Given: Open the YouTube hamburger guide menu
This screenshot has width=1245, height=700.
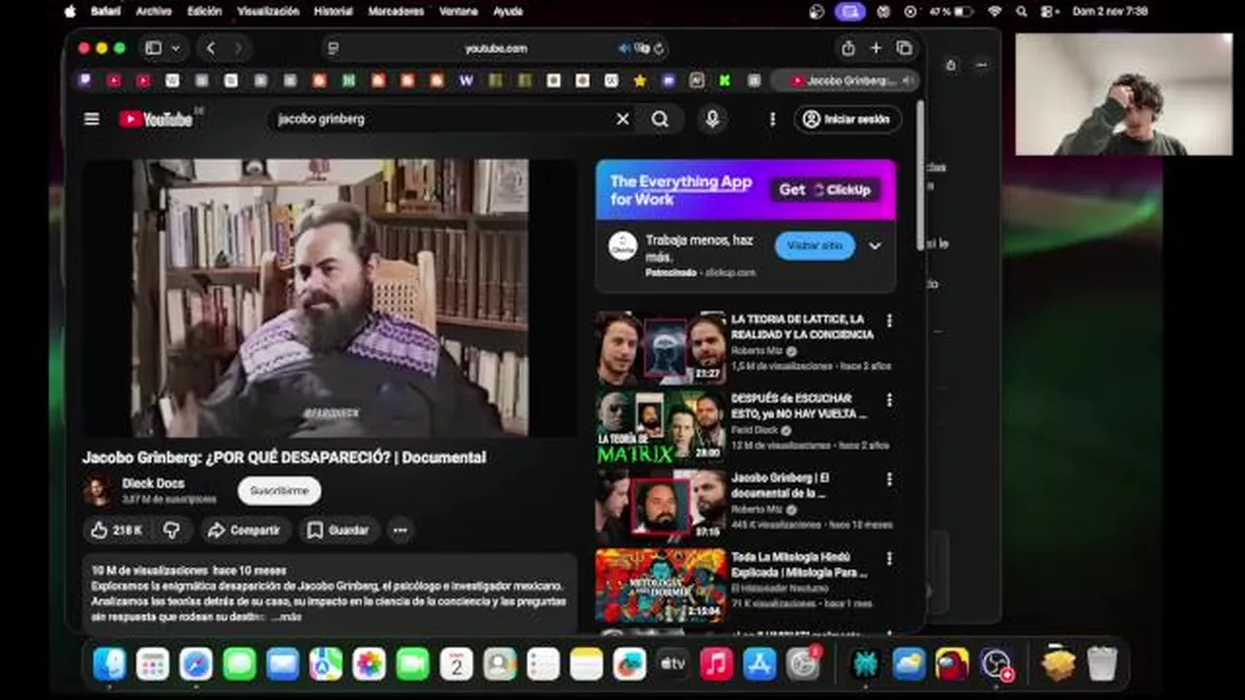Looking at the screenshot, I should [91, 119].
